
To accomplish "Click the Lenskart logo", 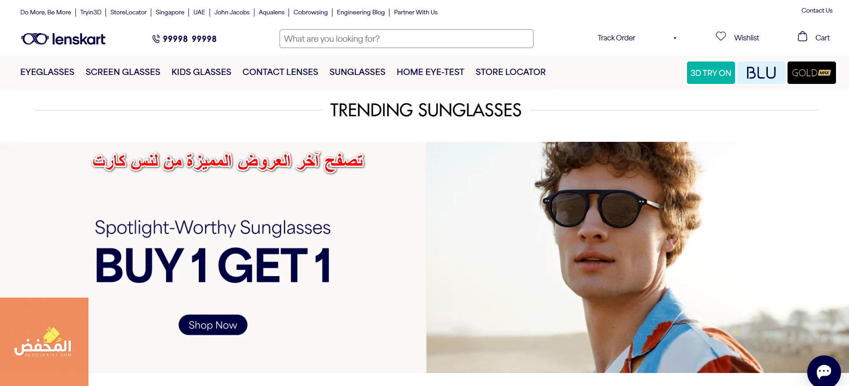I will pyautogui.click(x=63, y=39).
